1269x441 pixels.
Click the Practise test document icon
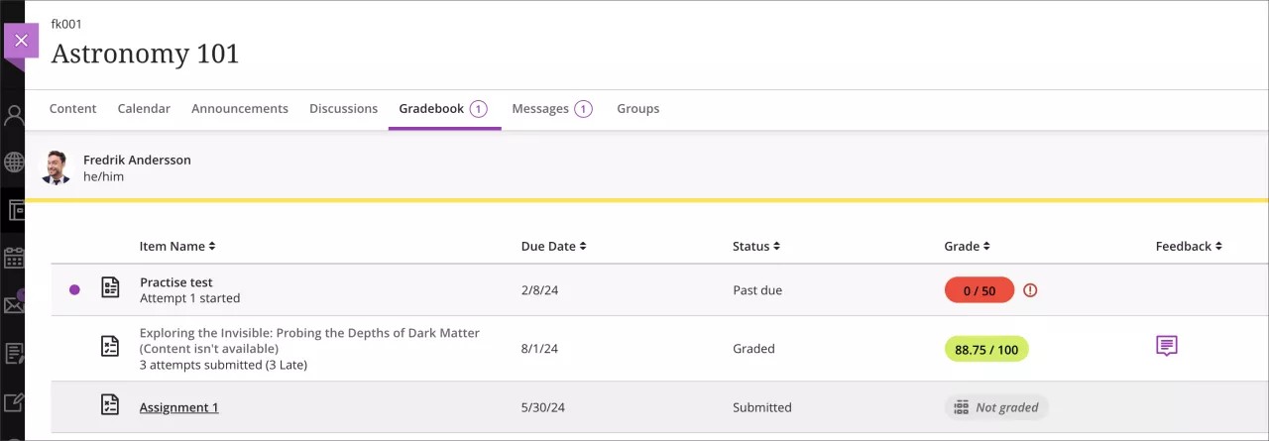tap(111, 288)
